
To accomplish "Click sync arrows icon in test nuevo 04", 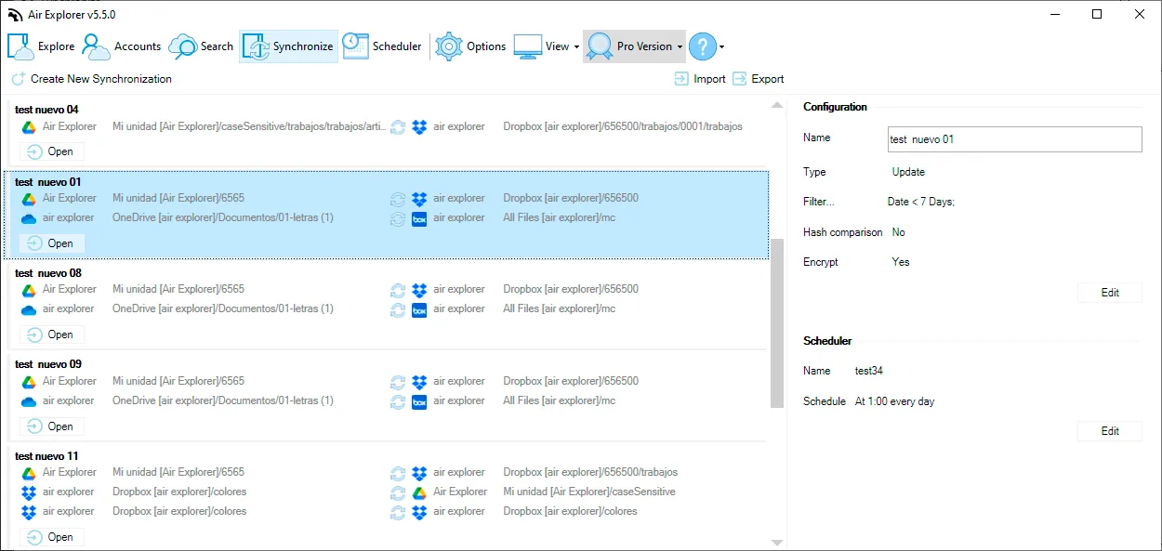I will [x=398, y=126].
